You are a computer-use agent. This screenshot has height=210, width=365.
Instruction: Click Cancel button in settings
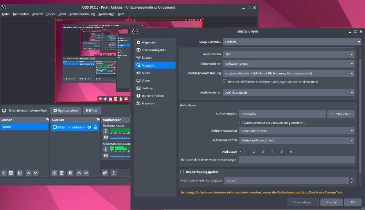pos(331,202)
